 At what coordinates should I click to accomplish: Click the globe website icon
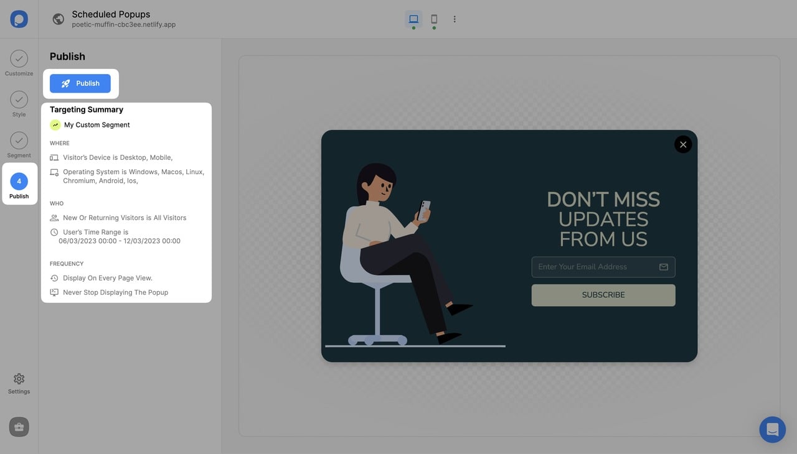point(59,19)
